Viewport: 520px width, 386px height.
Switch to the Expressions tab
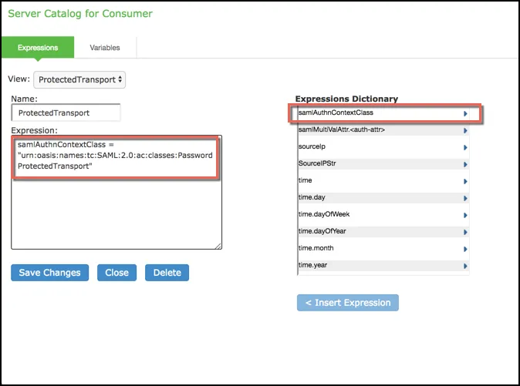click(x=38, y=47)
